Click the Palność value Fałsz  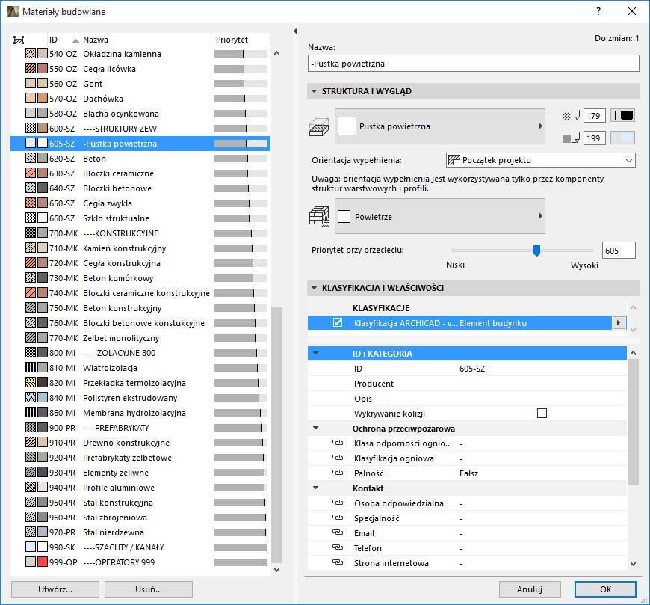(469, 473)
